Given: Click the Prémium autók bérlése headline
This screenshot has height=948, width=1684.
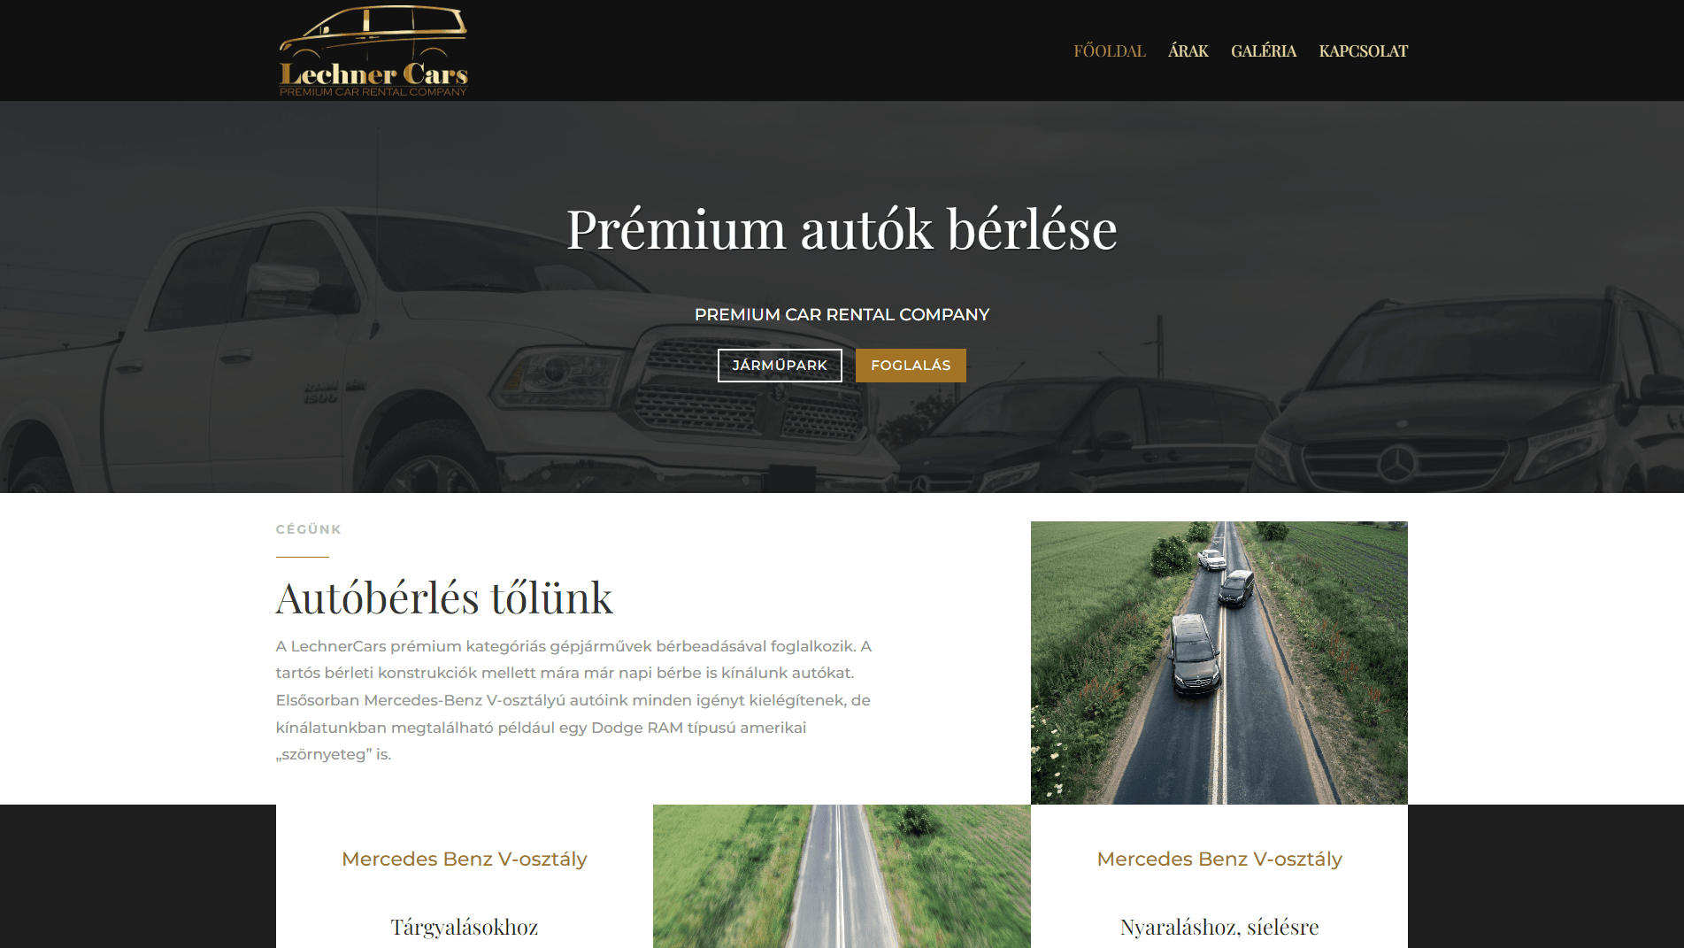Looking at the screenshot, I should point(842,229).
